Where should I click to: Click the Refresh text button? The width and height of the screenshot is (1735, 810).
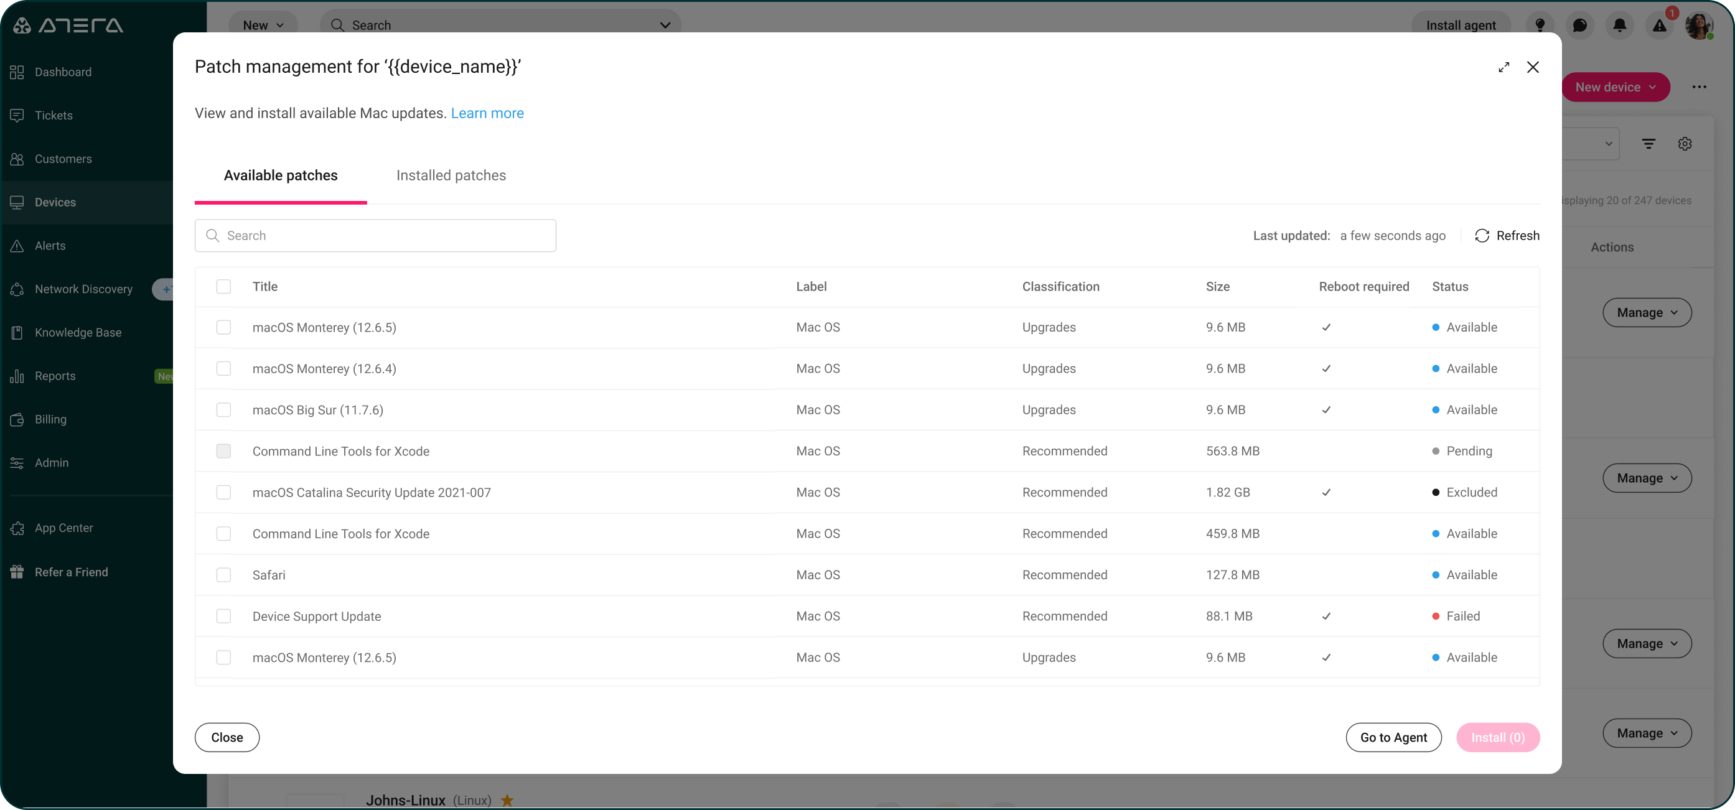pos(1517,236)
